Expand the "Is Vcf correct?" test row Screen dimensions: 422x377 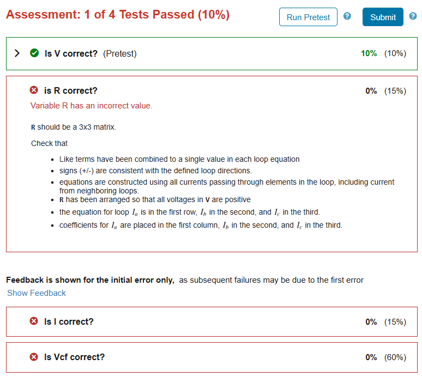pyautogui.click(x=74, y=357)
